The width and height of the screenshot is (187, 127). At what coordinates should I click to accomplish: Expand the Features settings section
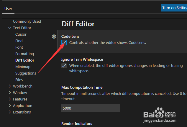tap(10, 99)
